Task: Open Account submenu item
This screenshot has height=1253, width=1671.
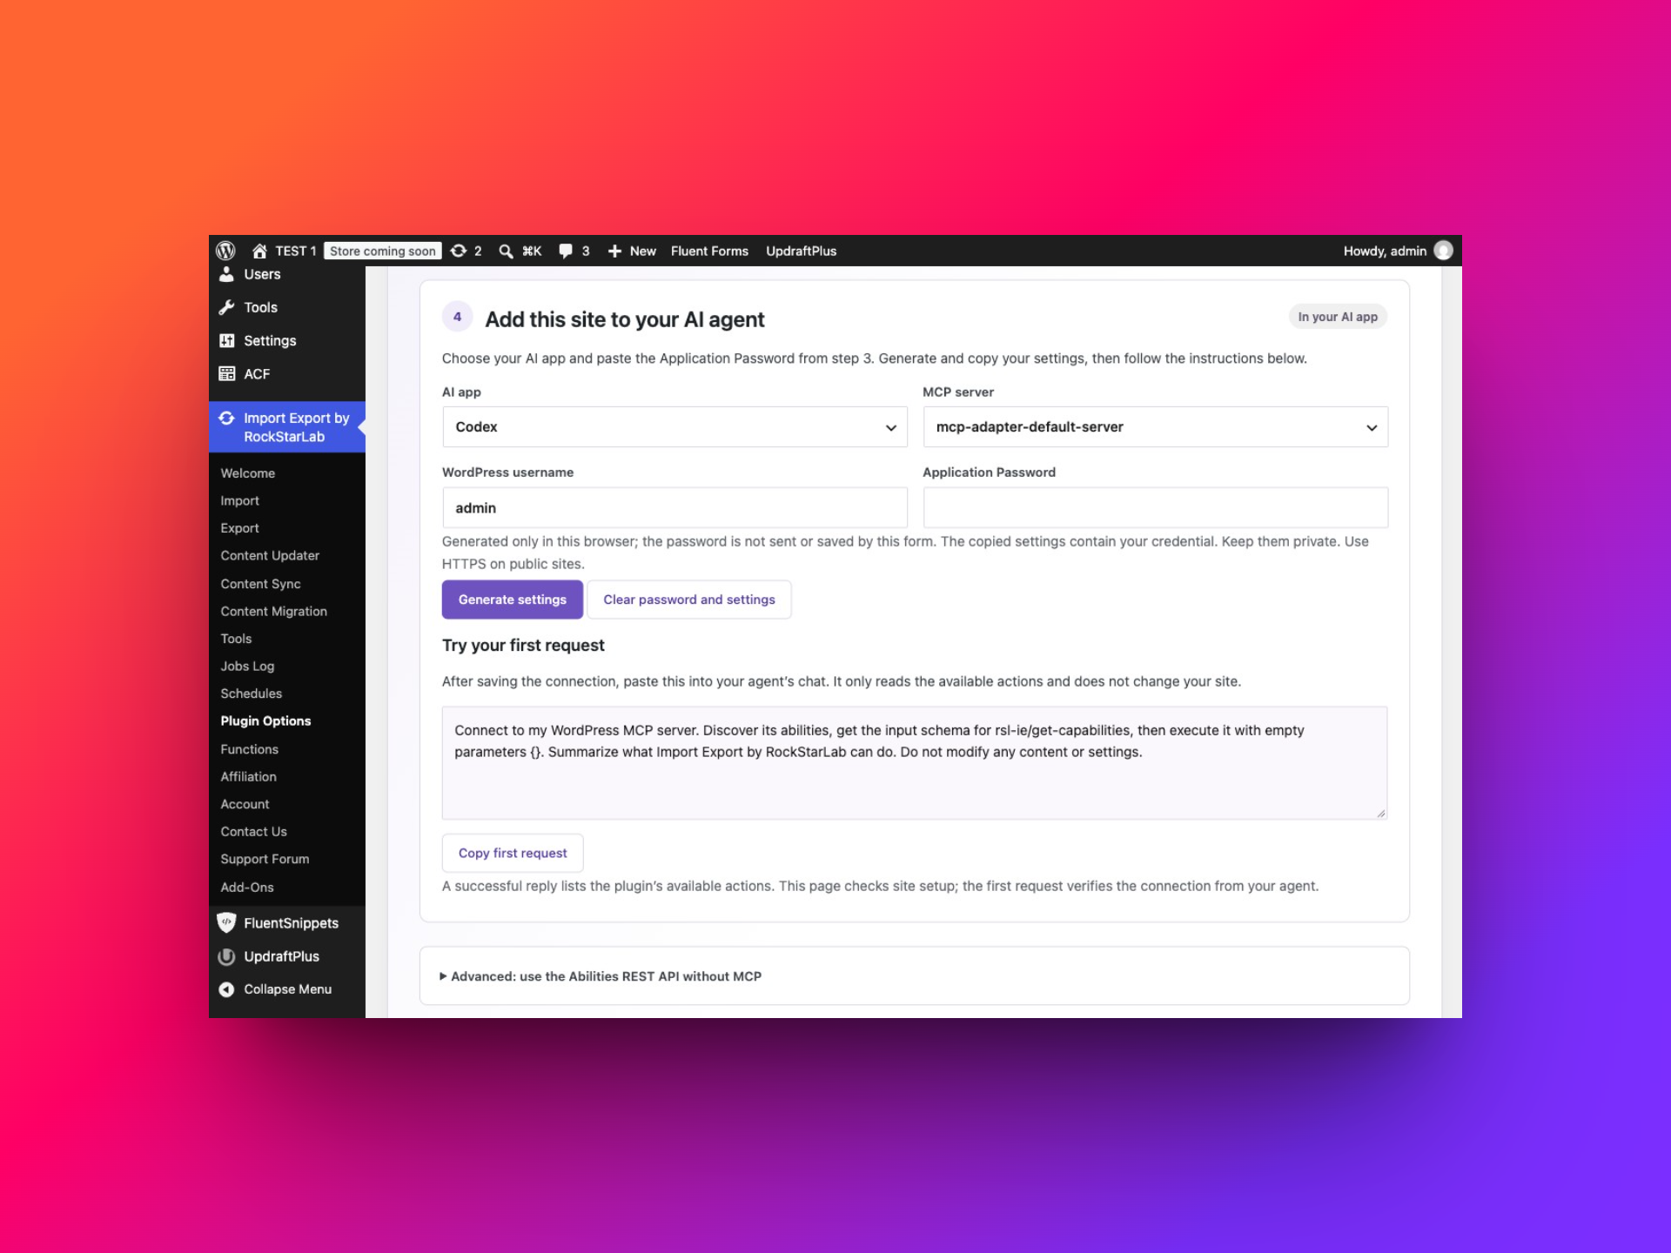Action: coord(245,804)
